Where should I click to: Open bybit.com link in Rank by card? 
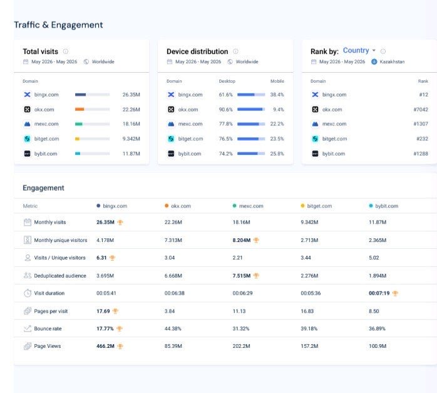pos(334,154)
